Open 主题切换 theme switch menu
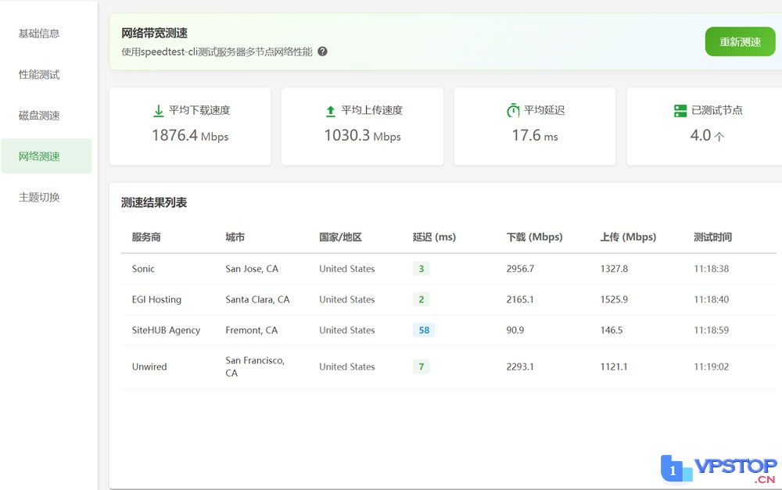Screen dimensions: 782x490 [39, 198]
